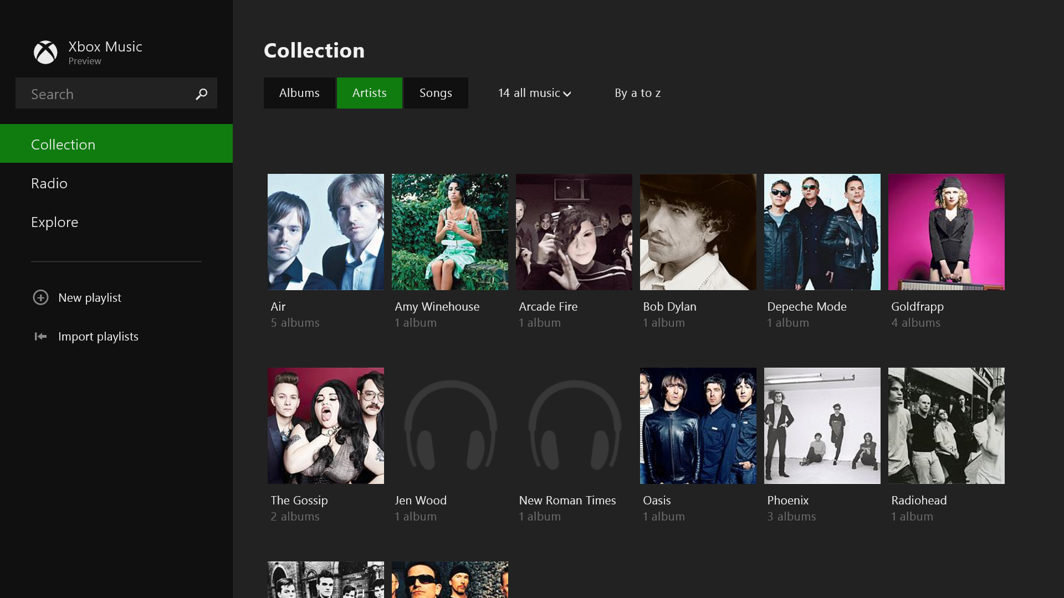Open Explore in the sidebar

click(116, 222)
